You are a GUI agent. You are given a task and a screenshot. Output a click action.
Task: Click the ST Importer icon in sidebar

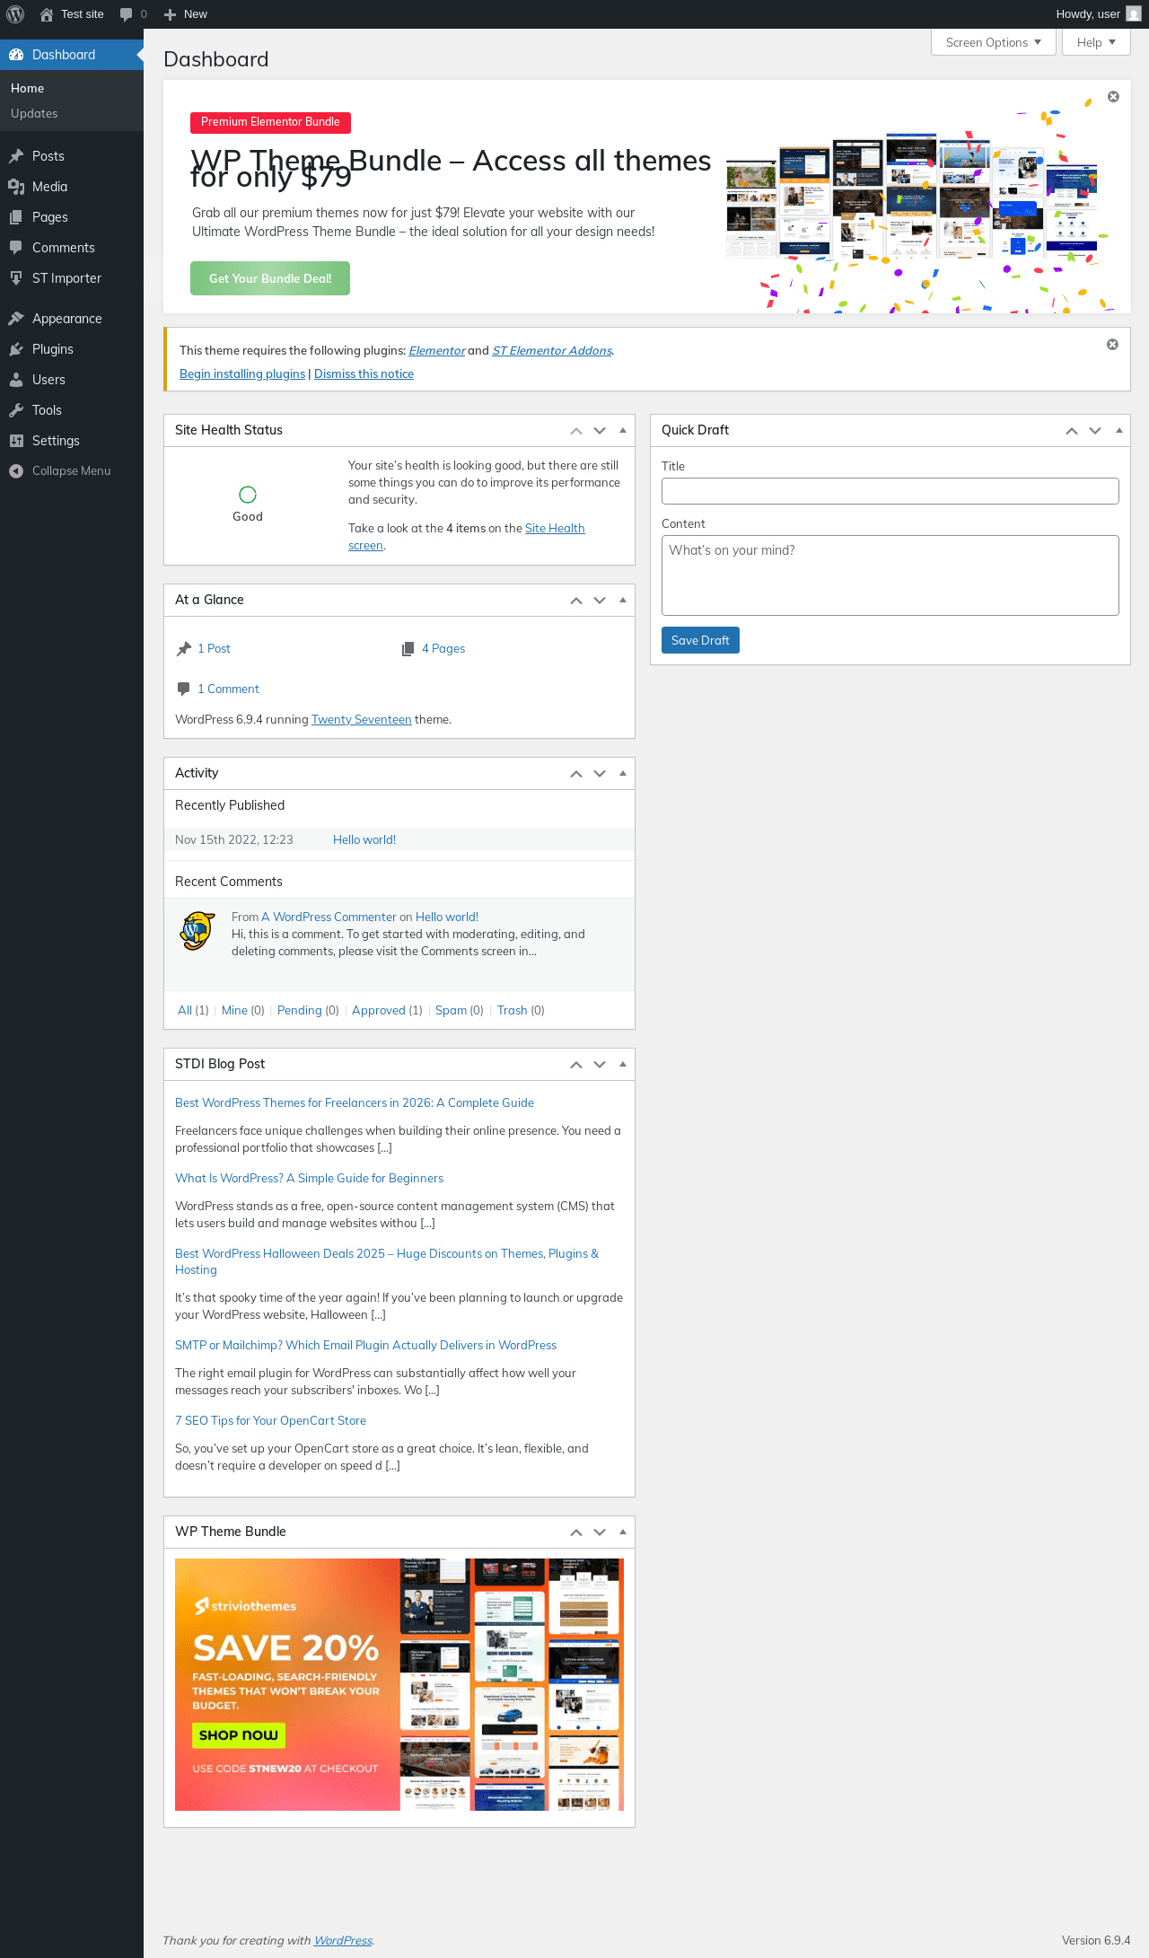click(16, 278)
